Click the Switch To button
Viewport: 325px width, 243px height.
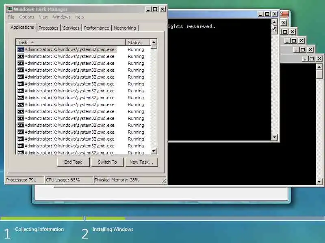click(x=107, y=162)
